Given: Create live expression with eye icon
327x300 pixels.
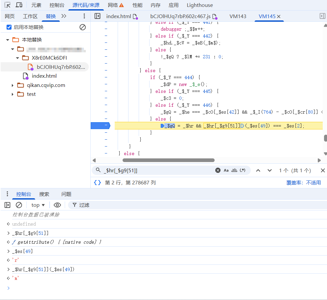Looking at the screenshot, I should [x=57, y=205].
